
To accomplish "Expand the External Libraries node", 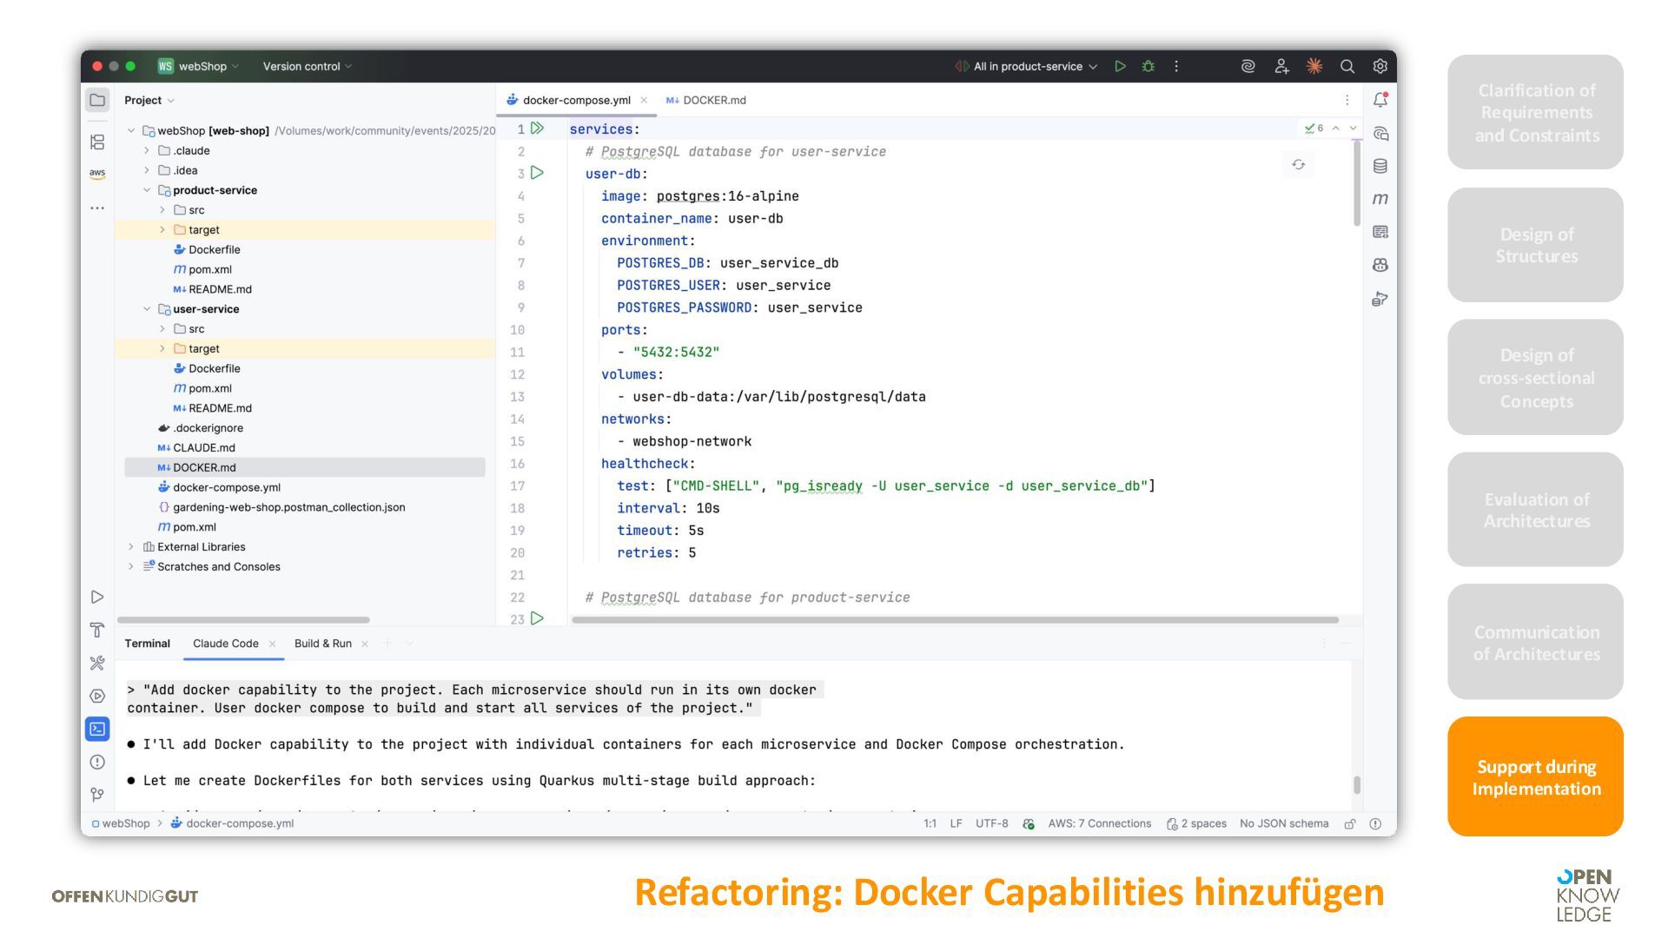I will [131, 547].
